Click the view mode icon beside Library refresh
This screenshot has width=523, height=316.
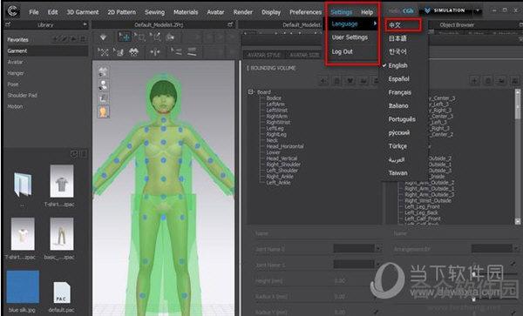coord(84,153)
